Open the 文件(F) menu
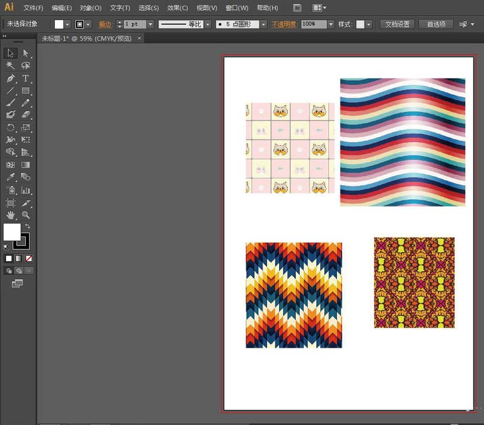This screenshot has width=484, height=425. (33, 8)
